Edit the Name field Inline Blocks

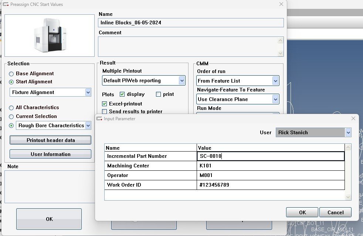pyautogui.click(x=191, y=22)
